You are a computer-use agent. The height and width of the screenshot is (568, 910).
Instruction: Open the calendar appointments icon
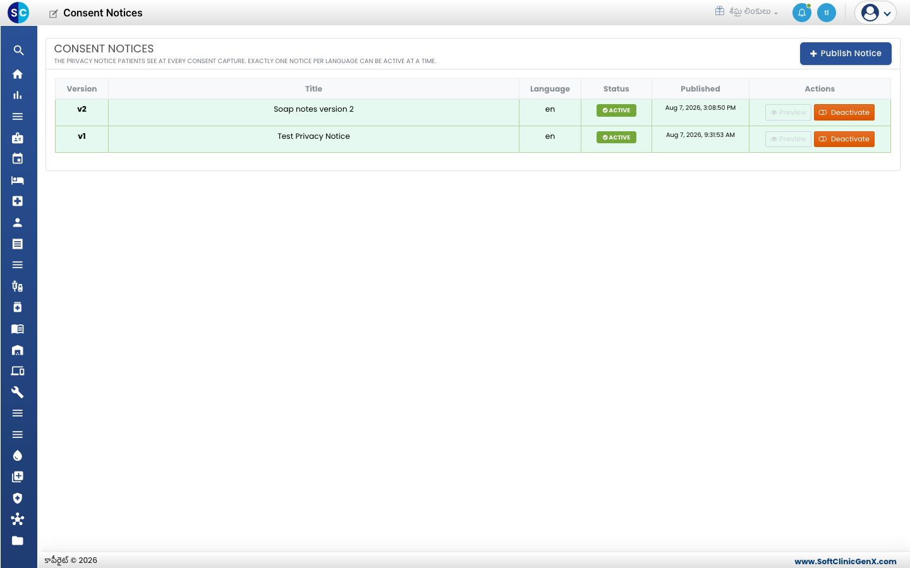[x=18, y=159]
